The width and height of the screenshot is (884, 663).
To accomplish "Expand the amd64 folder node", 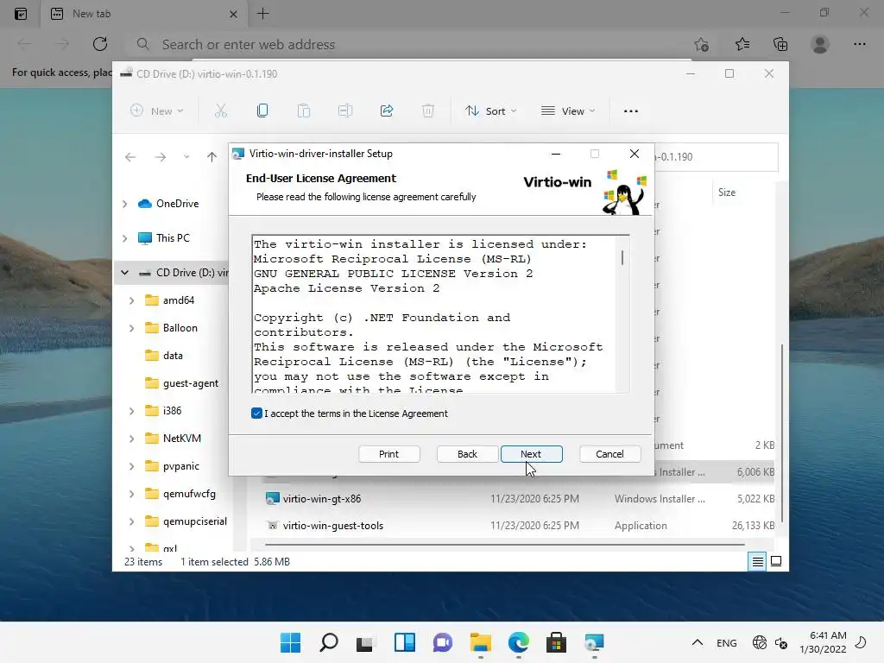I will (131, 300).
